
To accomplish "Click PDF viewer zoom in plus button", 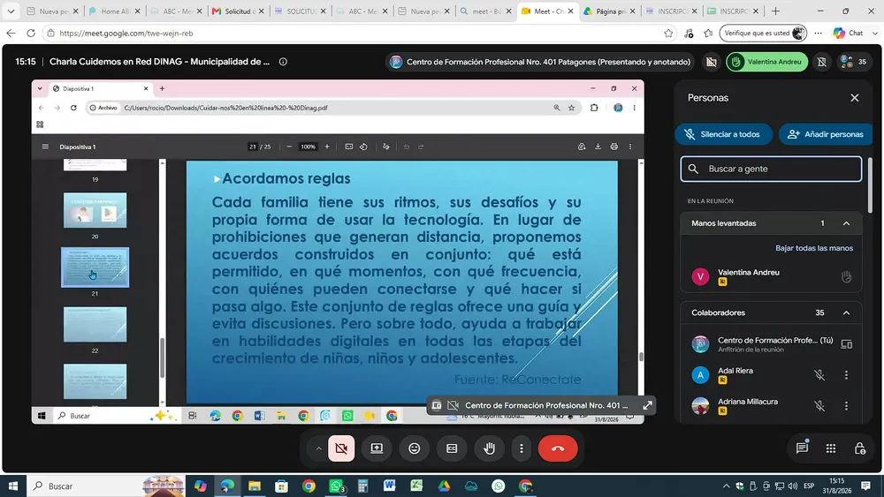I will pyautogui.click(x=326, y=147).
